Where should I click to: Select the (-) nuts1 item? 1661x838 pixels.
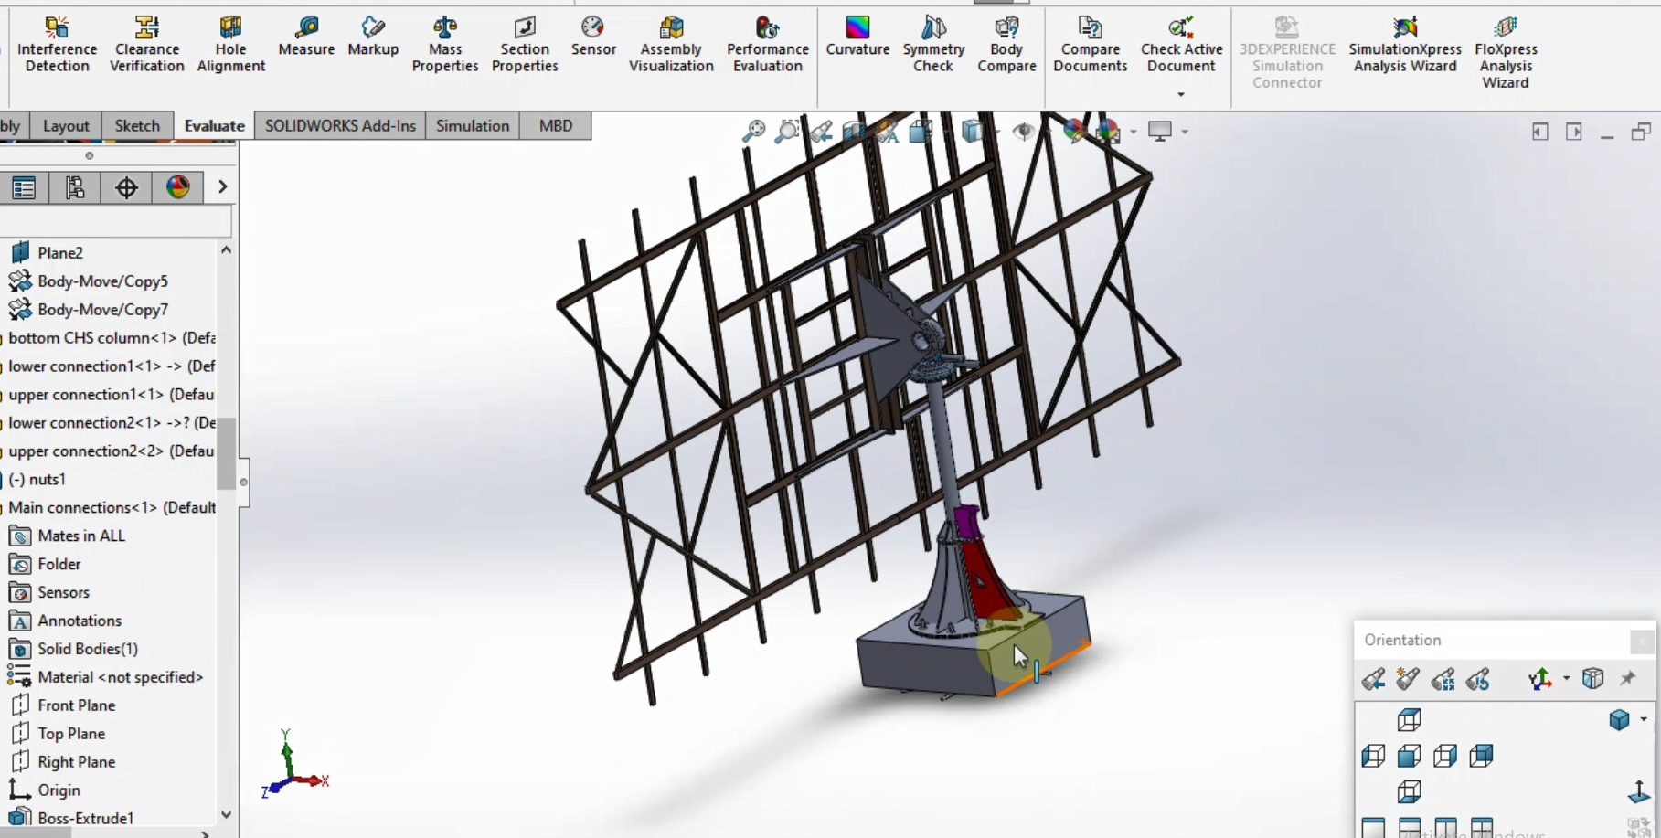(x=37, y=479)
